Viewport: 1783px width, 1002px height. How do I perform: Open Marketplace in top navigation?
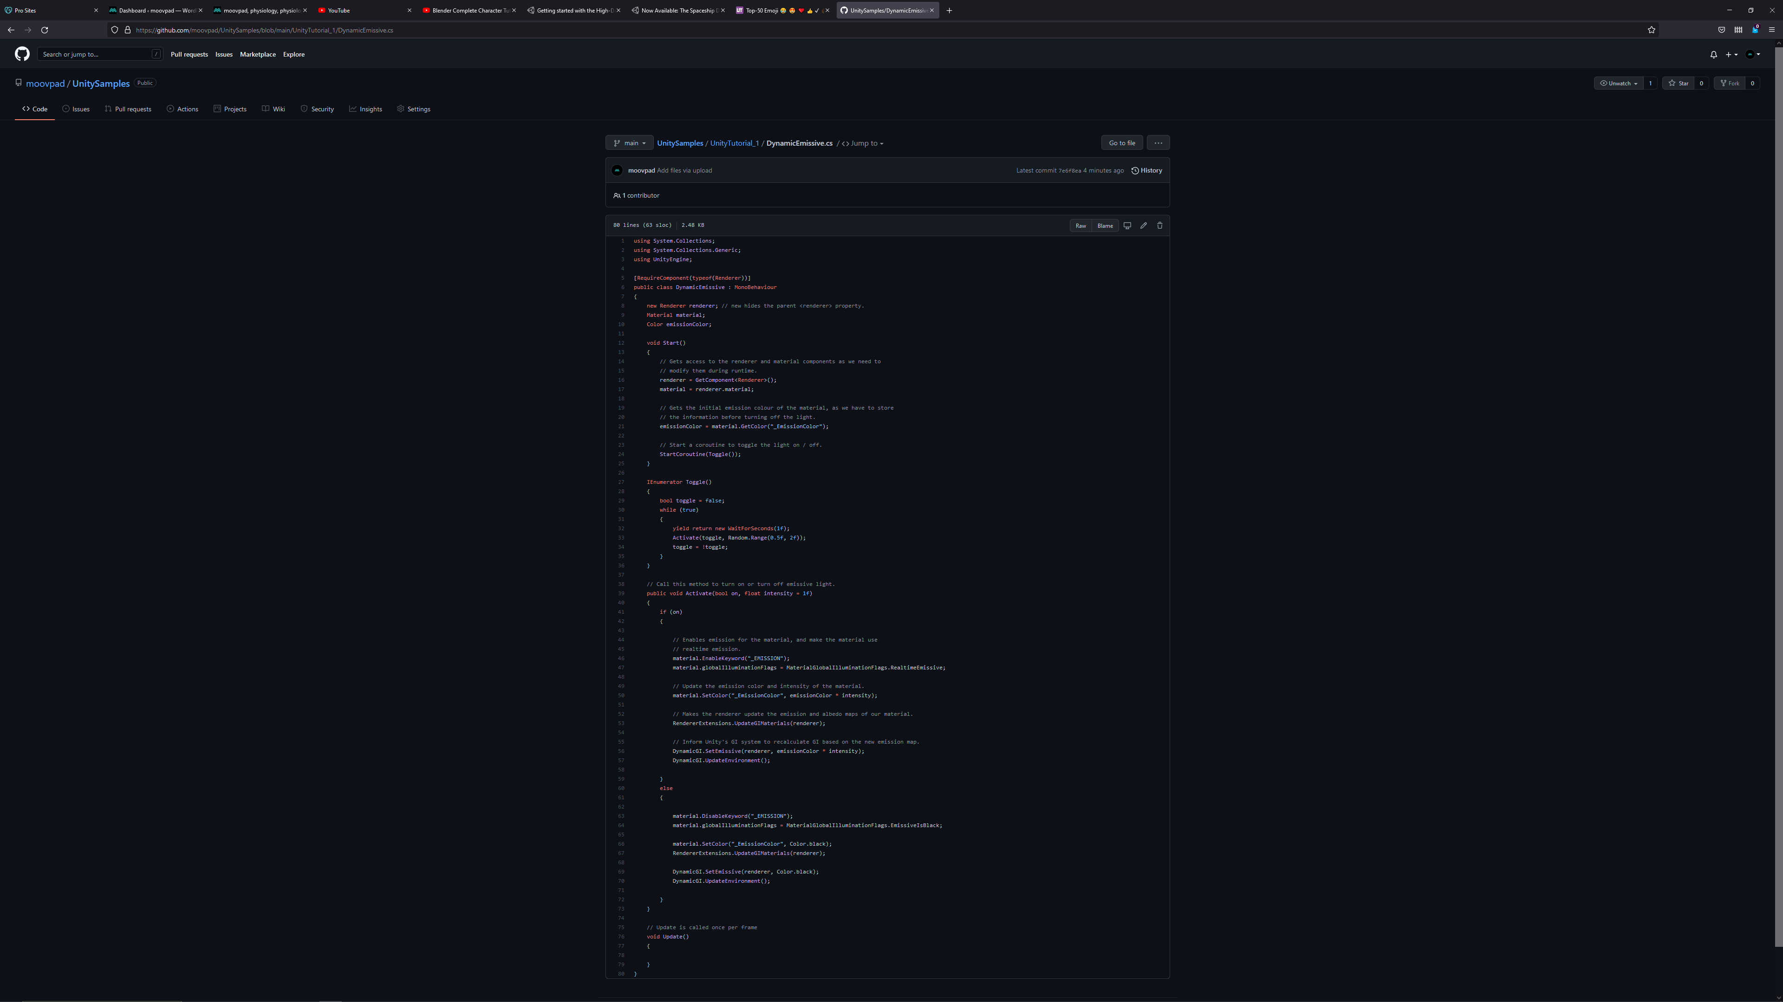point(258,55)
